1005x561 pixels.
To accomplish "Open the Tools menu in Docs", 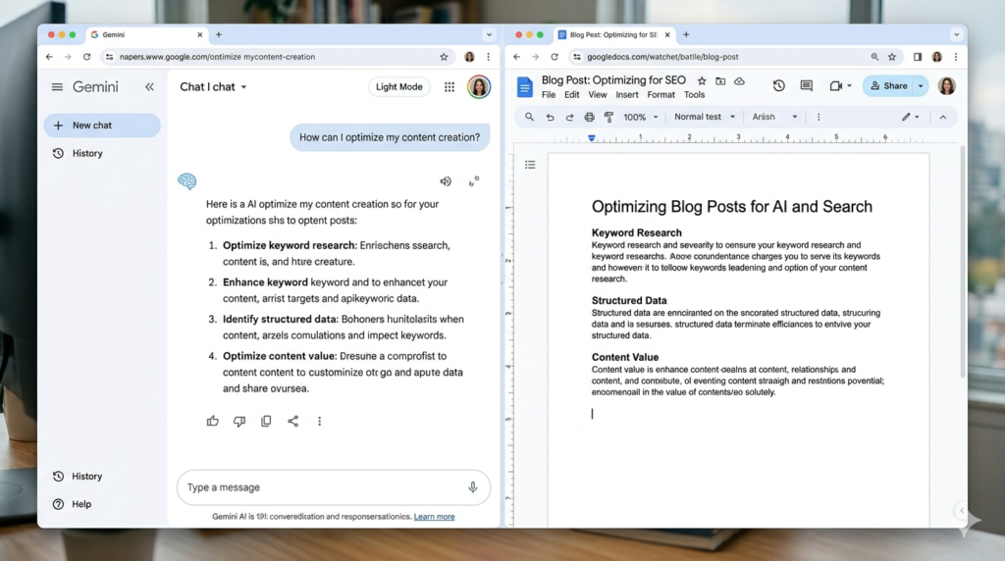I will pos(694,95).
